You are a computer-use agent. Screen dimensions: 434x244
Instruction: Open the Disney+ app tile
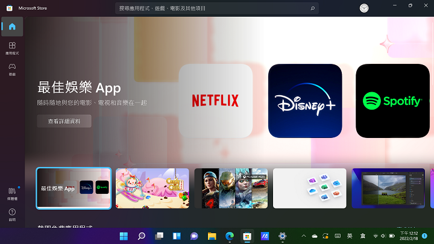coord(305,101)
